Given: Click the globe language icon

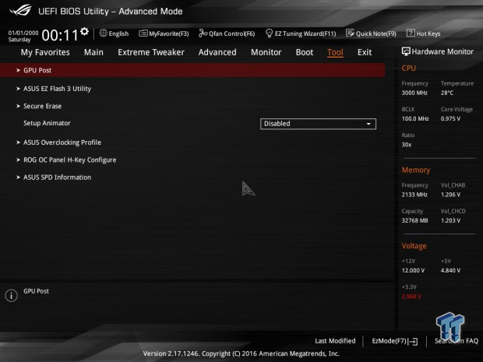Looking at the screenshot, I should 103,33.
